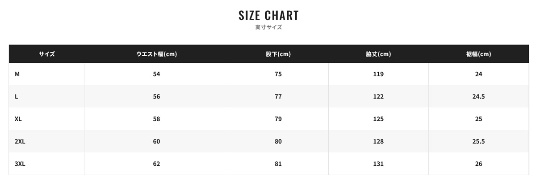Click the XL size row label
The width and height of the screenshot is (536, 181).
pos(18,119)
